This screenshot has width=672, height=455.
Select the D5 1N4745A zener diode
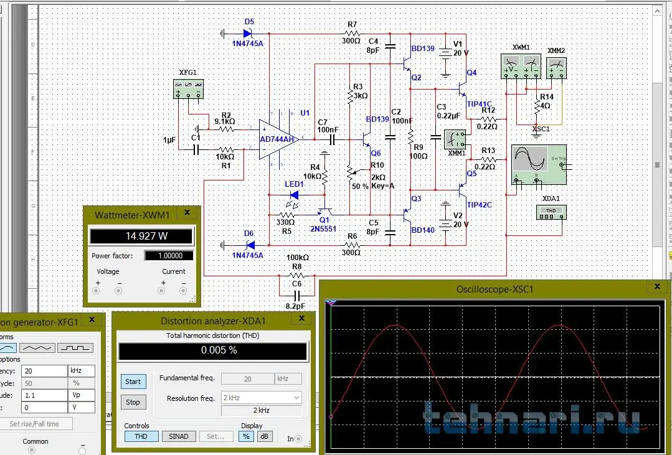[x=248, y=33]
